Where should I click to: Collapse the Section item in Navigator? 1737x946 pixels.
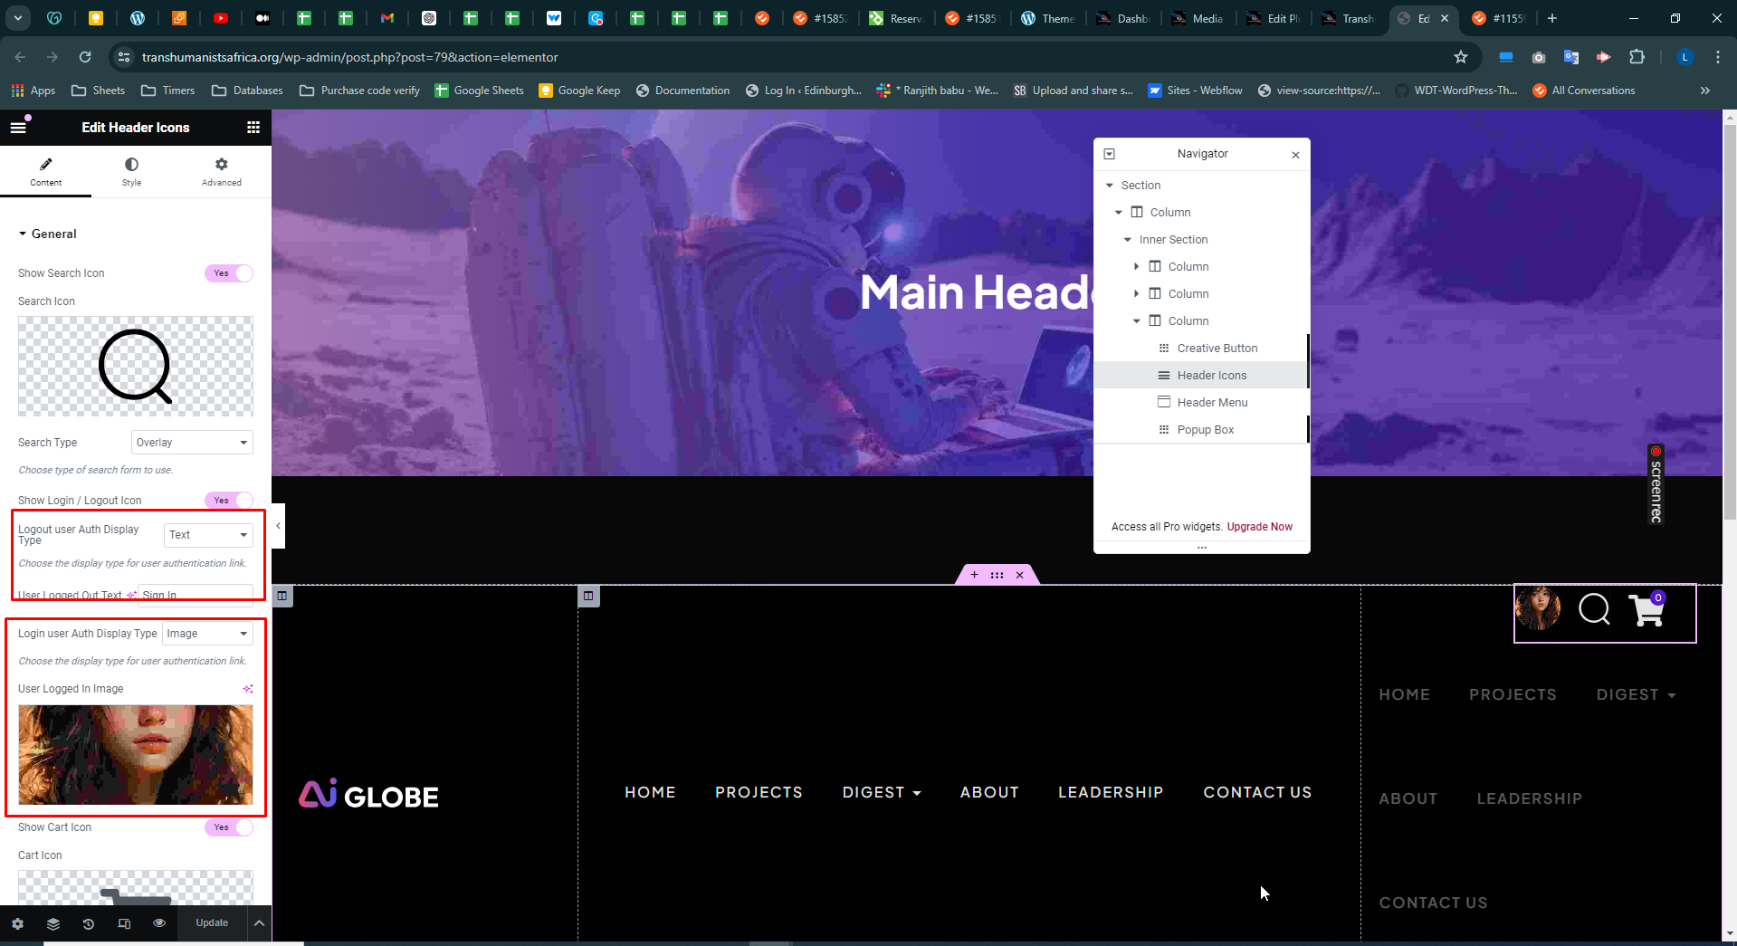coord(1110,186)
